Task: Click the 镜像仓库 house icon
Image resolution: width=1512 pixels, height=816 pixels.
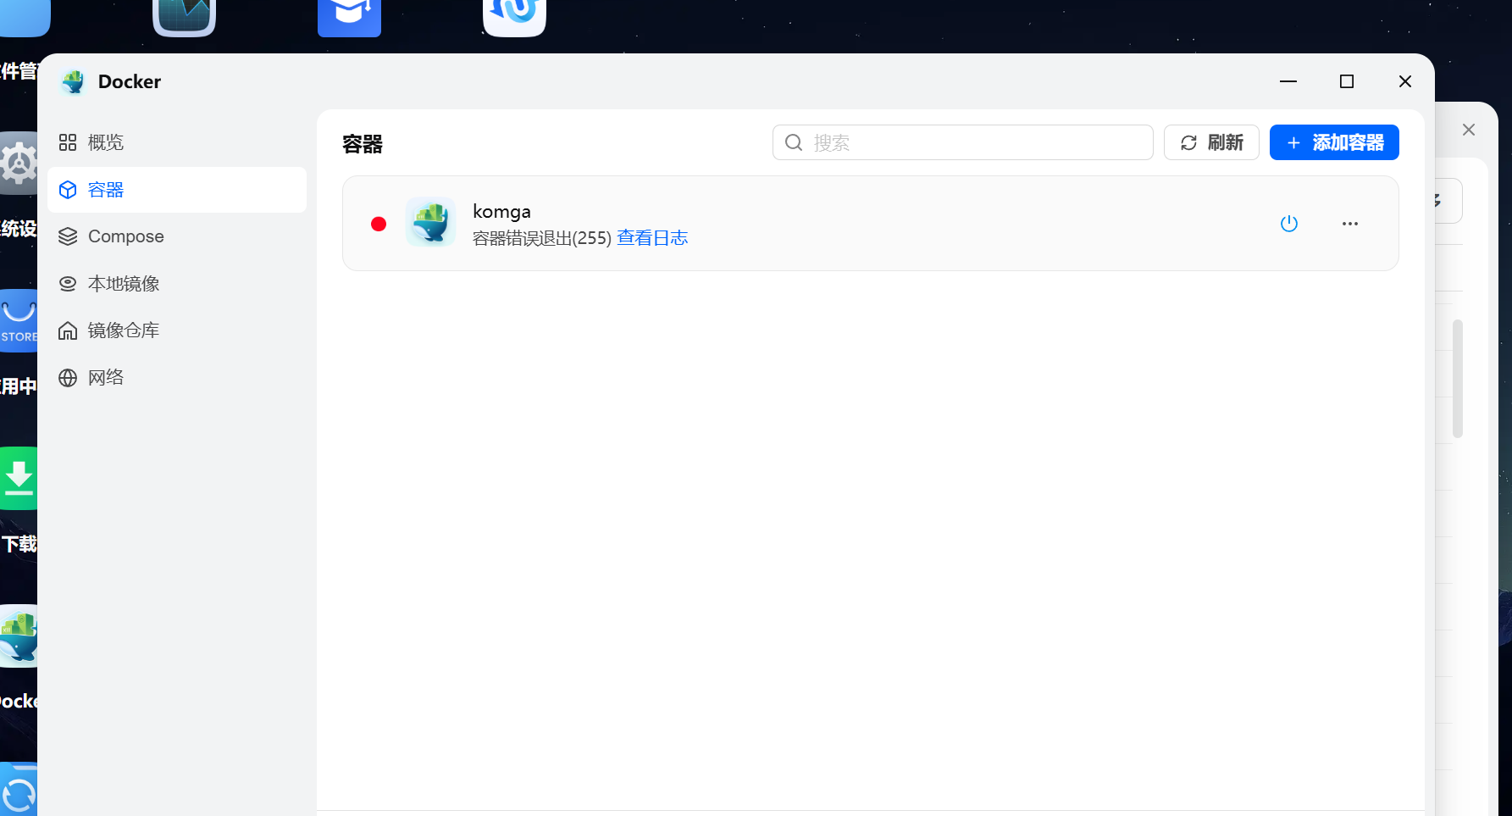Action: click(x=68, y=330)
